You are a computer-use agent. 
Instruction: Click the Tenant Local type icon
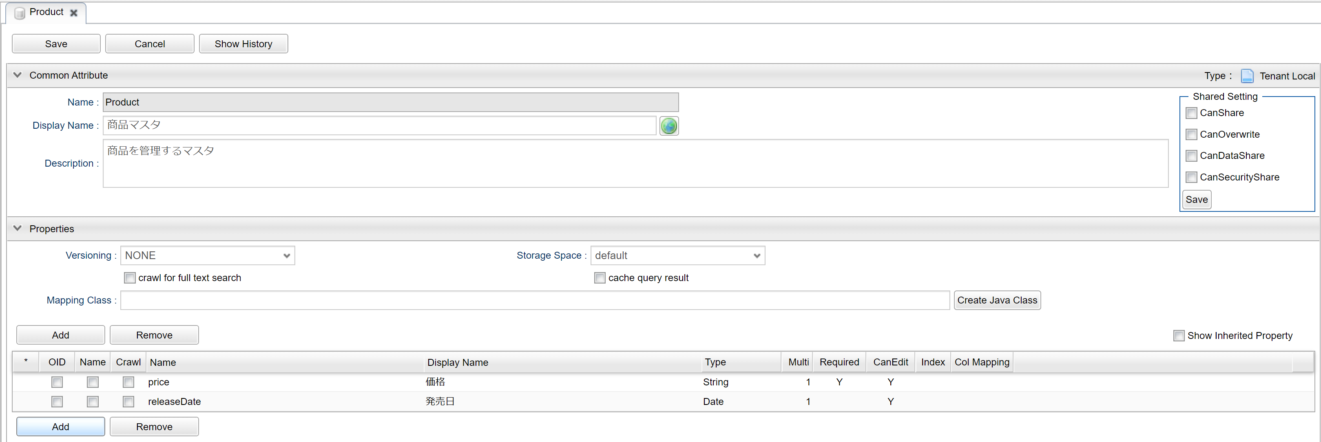coord(1248,75)
